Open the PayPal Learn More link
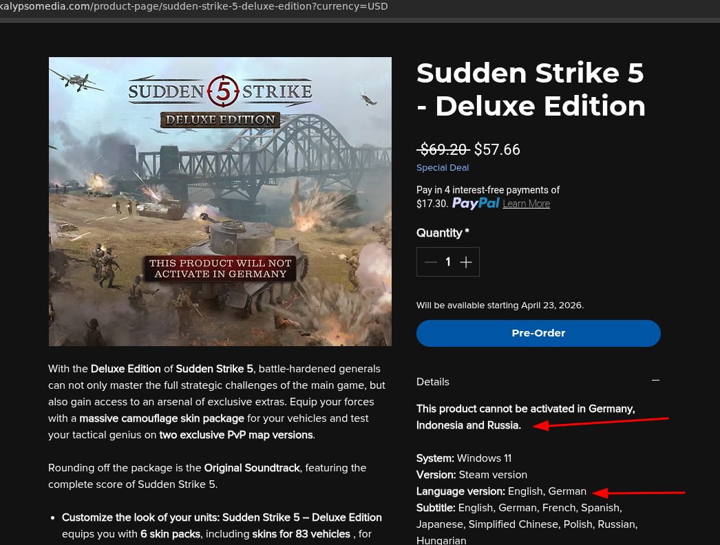 (x=526, y=204)
